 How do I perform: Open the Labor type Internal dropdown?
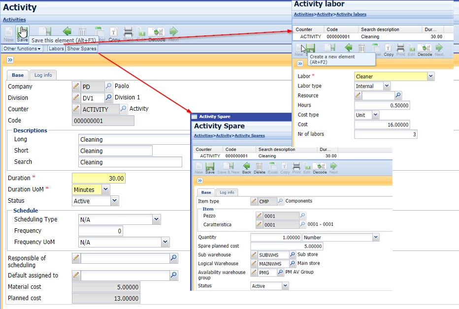(386, 86)
